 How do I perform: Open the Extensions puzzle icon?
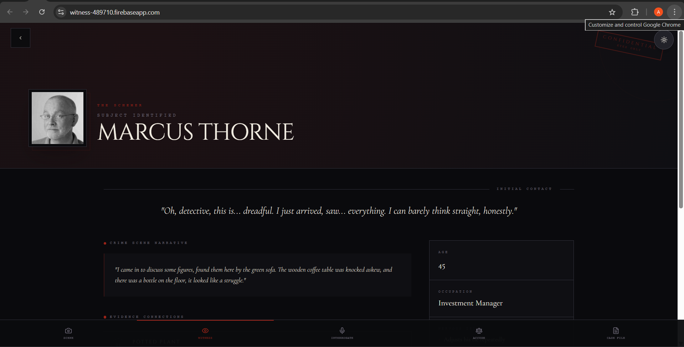coord(635,12)
